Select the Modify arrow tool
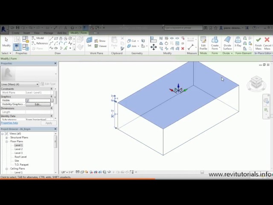Viewport: 273px width, 205px height. [x=6, y=42]
